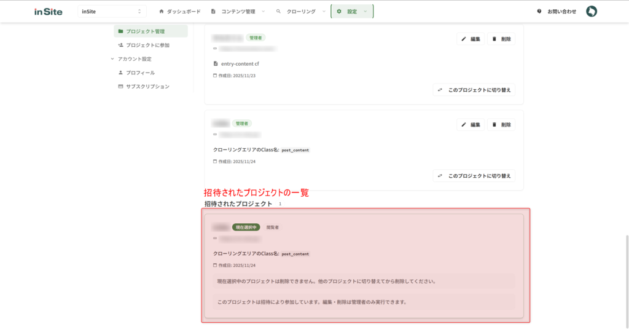The height and width of the screenshot is (329, 629).
Task: Click the gear icon in 設定
Action: tap(339, 11)
